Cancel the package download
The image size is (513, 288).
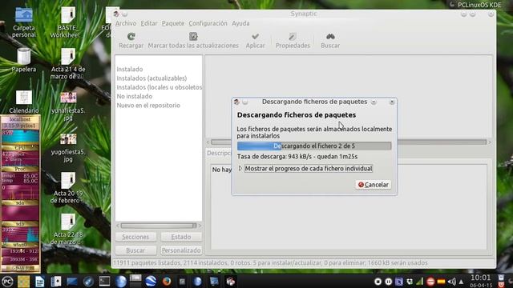click(x=373, y=185)
